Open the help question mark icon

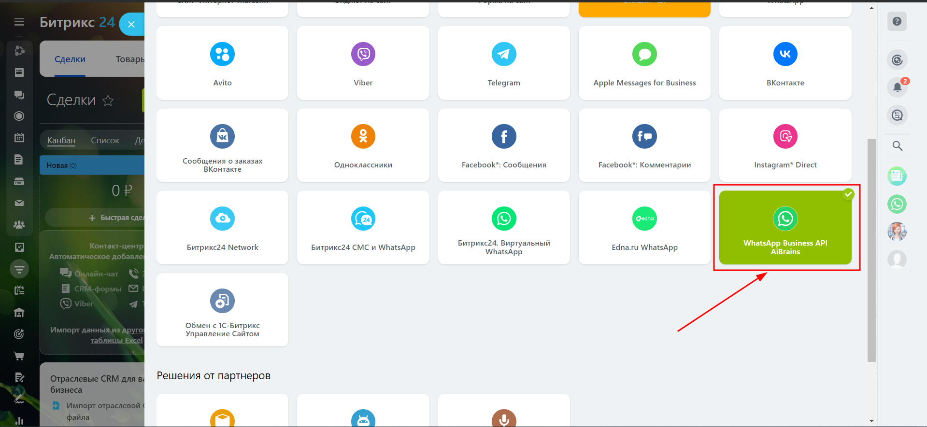(x=897, y=21)
